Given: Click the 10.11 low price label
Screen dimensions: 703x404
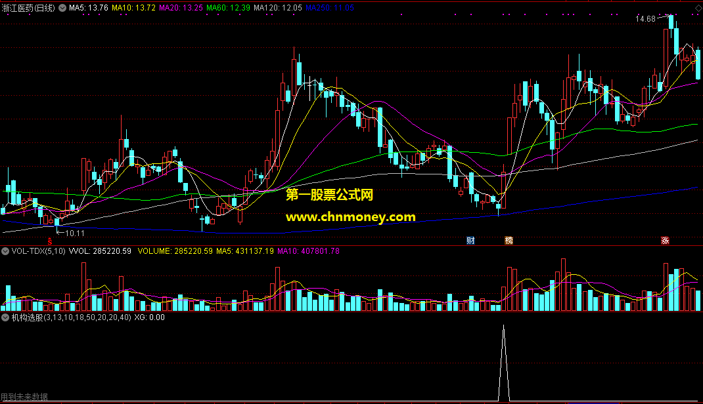Looking at the screenshot, I should pyautogui.click(x=75, y=233).
